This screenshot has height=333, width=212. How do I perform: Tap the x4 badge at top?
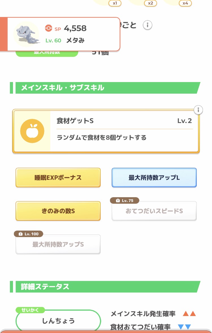[x=185, y=3]
